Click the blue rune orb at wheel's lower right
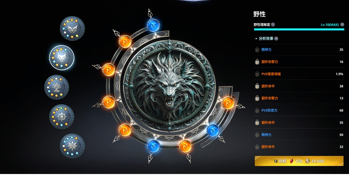The width and height of the screenshot is (349, 186). [x=213, y=130]
